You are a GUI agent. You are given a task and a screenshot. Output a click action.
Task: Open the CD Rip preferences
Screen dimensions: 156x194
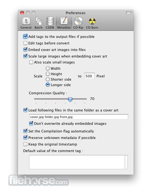click(78, 23)
